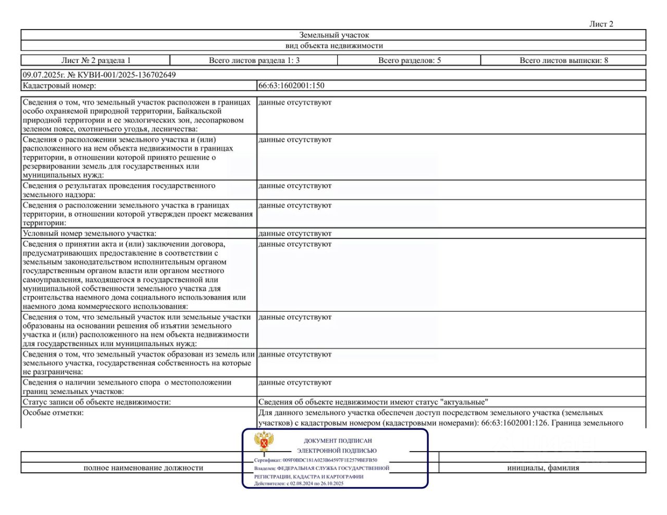The height and width of the screenshot is (515, 667).
Task: Click the status value with 'актуальные'
Action: coord(373,402)
